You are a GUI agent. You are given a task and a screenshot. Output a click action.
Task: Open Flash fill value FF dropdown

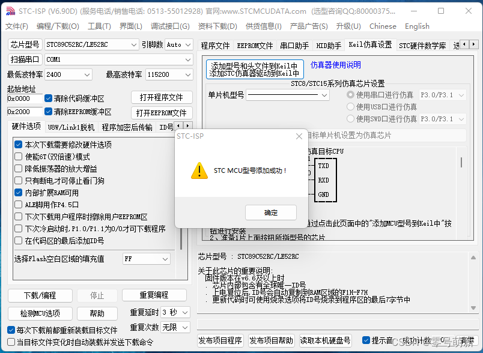147,259
